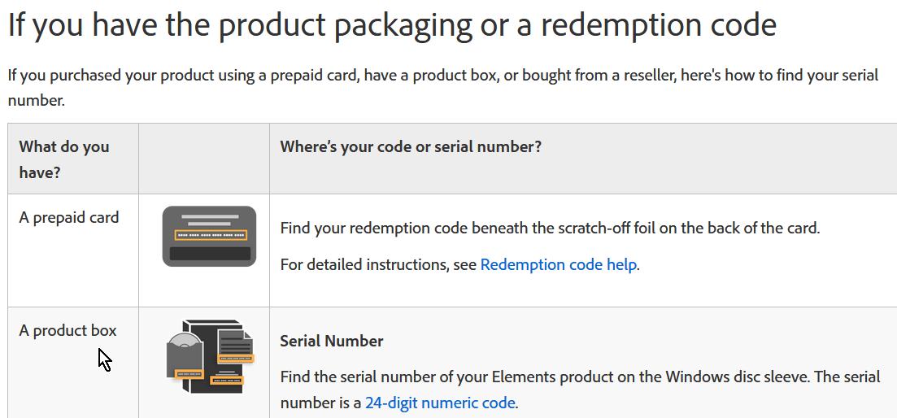The image size is (897, 418).
Task: Click the prepaid card icon
Action: [x=209, y=236]
